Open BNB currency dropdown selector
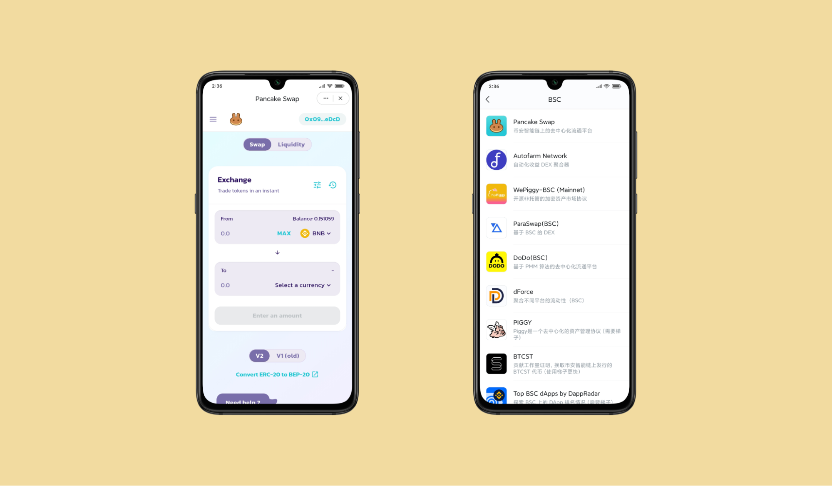 317,233
